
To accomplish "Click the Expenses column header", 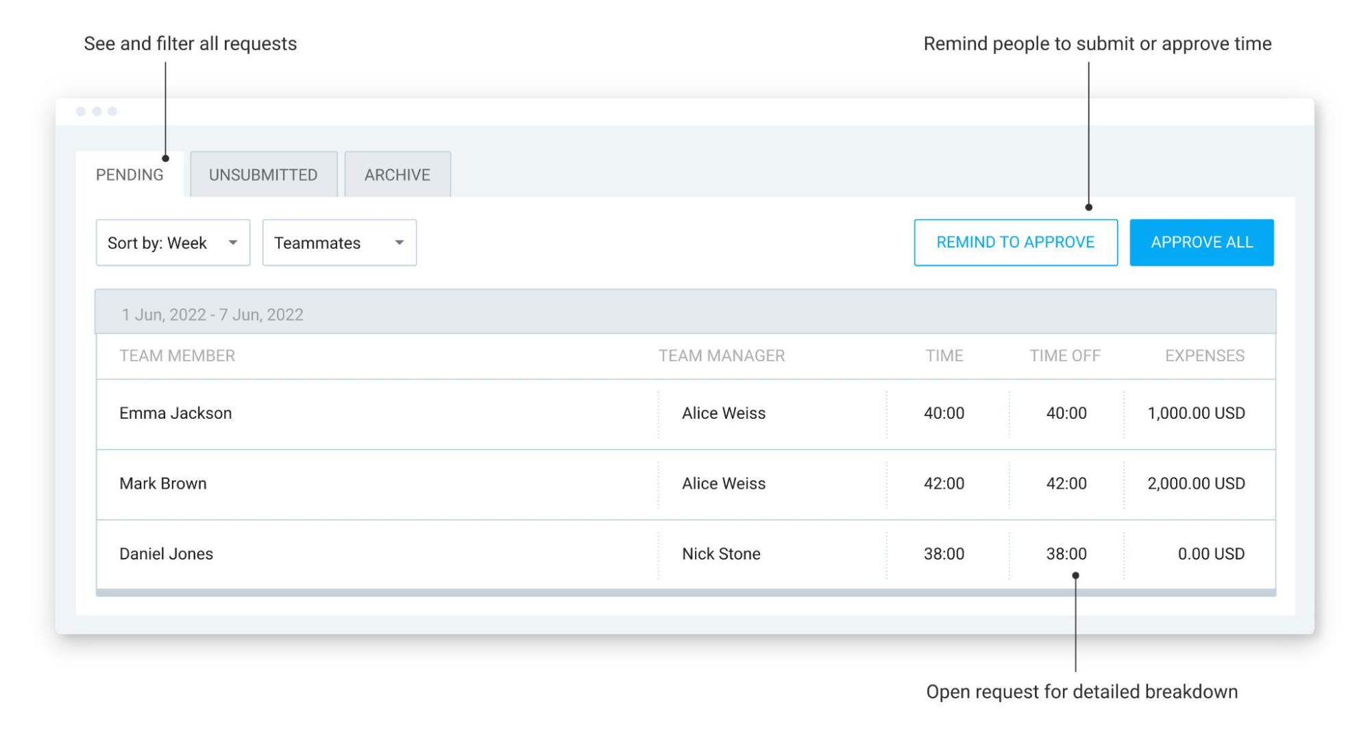I will (1205, 356).
